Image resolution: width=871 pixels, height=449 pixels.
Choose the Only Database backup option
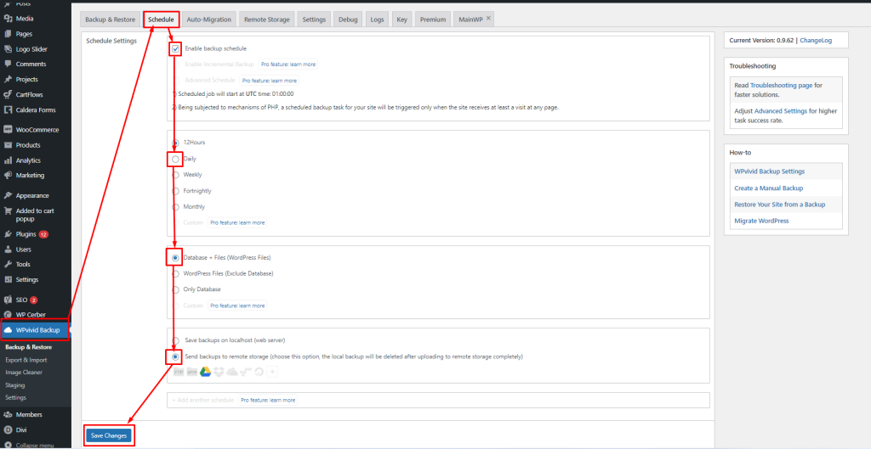(175, 289)
